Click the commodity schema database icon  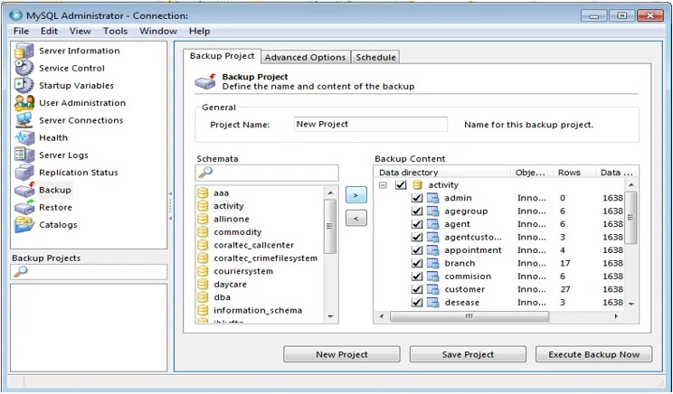pyautogui.click(x=203, y=232)
